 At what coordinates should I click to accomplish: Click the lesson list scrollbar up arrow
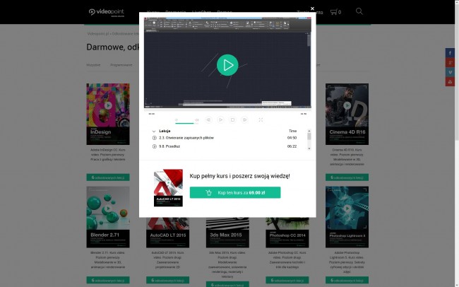[309, 131]
